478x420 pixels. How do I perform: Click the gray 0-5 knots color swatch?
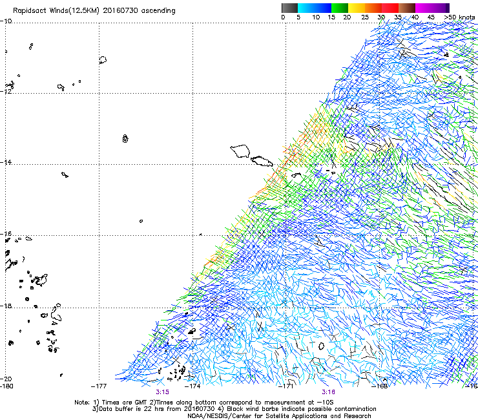tap(289, 8)
